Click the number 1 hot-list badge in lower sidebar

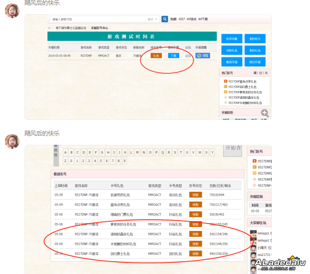[254, 161]
